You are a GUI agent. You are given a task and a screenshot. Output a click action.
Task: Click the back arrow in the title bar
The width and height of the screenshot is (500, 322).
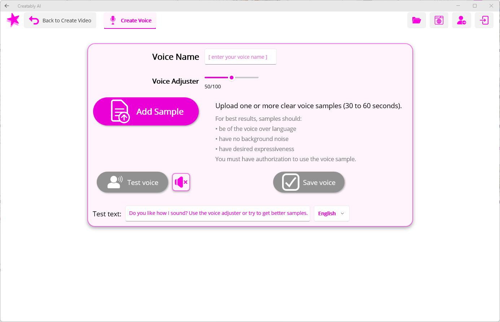pyautogui.click(x=6, y=6)
